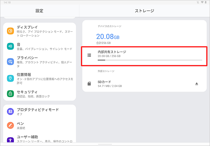
Task: Open 内部共有ストレージ details
Action: pos(144,56)
